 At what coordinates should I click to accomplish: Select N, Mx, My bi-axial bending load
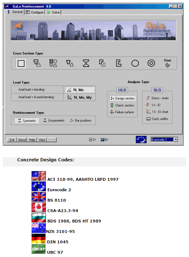(80, 97)
